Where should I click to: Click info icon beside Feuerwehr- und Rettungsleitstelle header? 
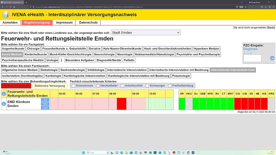click(4, 94)
